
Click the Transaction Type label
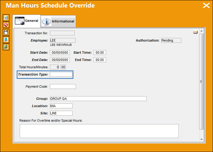coord(33,74)
